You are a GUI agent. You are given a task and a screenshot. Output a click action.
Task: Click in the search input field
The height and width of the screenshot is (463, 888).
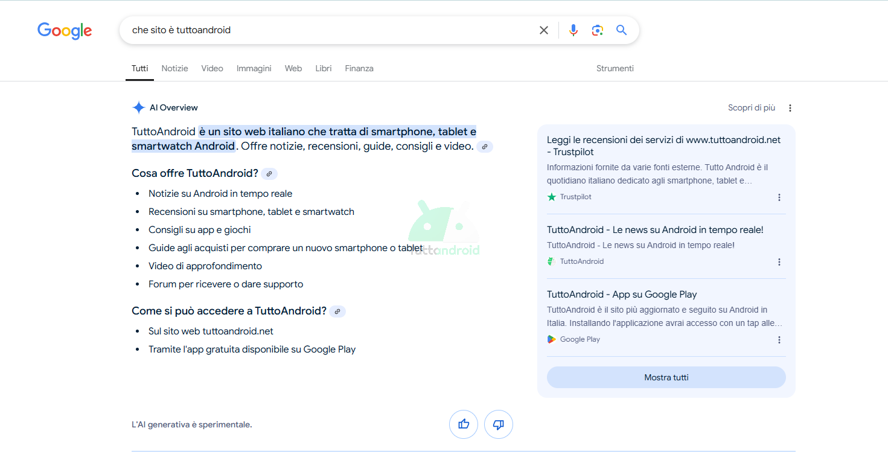point(329,30)
